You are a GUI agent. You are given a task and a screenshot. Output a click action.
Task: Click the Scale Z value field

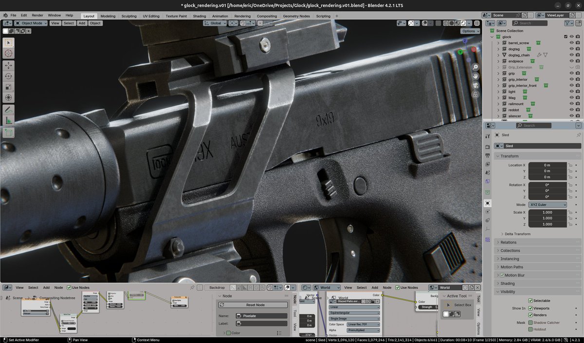tap(547, 224)
